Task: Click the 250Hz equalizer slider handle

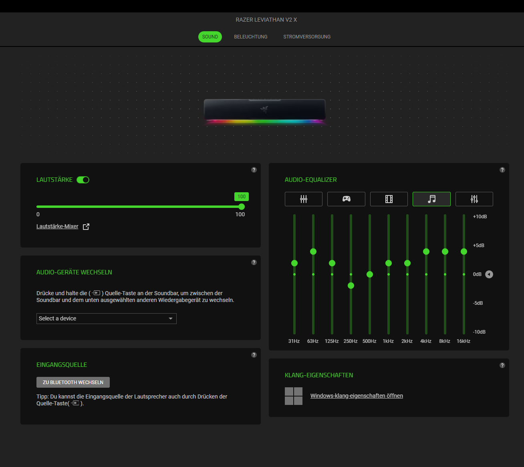Action: (x=351, y=286)
